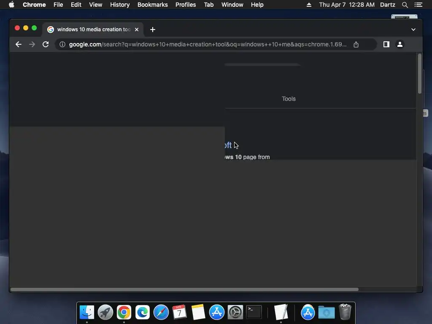The image size is (432, 324).
Task: Open Calendar icon in Dock
Action: pos(179,312)
